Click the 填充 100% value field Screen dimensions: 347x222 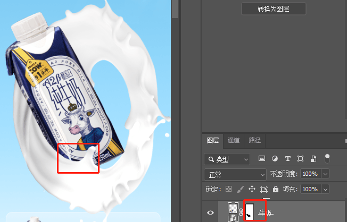pos(310,189)
